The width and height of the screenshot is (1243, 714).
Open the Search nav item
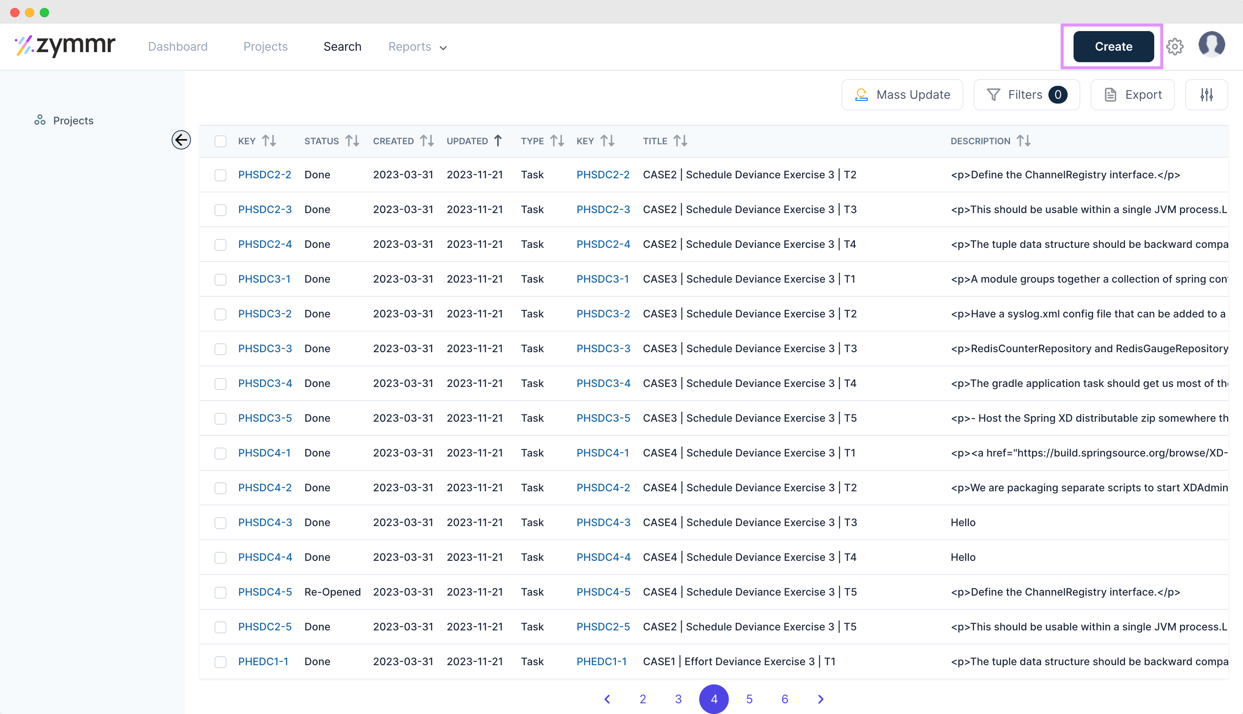(x=342, y=47)
